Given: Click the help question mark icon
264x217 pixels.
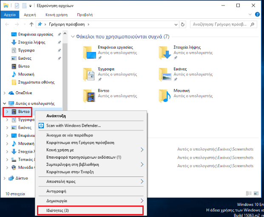Looking at the screenshot, I should pos(257,14).
